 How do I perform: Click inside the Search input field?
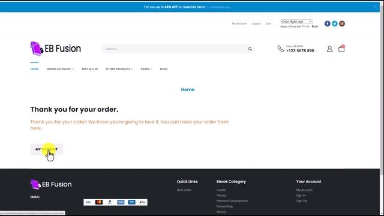click(x=174, y=49)
